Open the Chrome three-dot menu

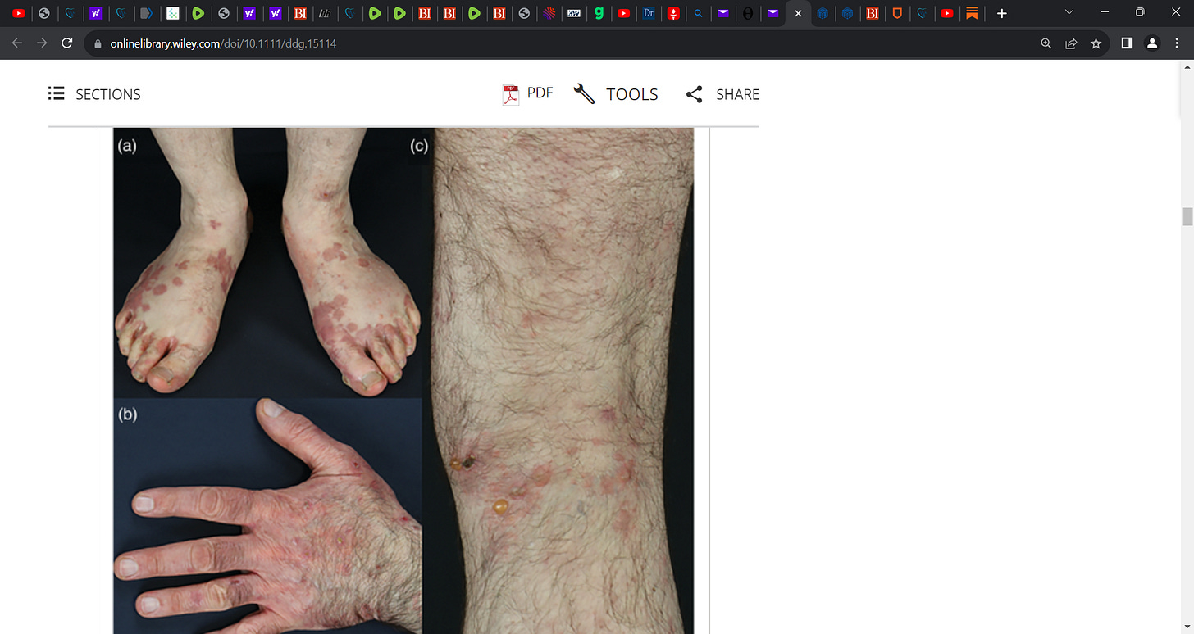[x=1177, y=43]
